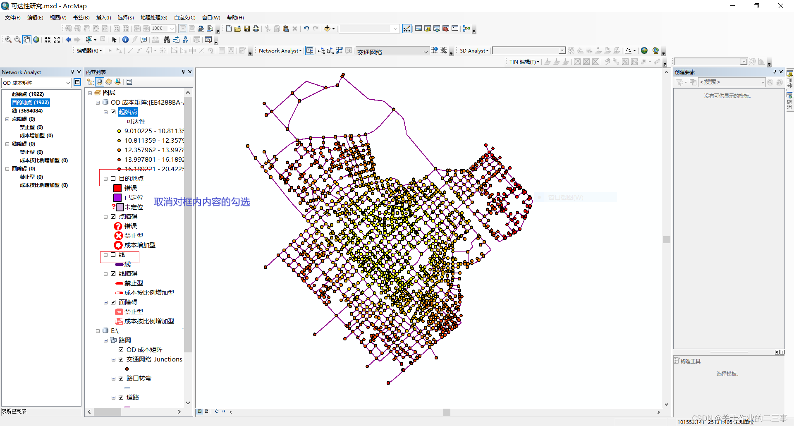Collapse 点障碍 in the Network Analyst window
The height and width of the screenshot is (426, 794).
[x=7, y=119]
